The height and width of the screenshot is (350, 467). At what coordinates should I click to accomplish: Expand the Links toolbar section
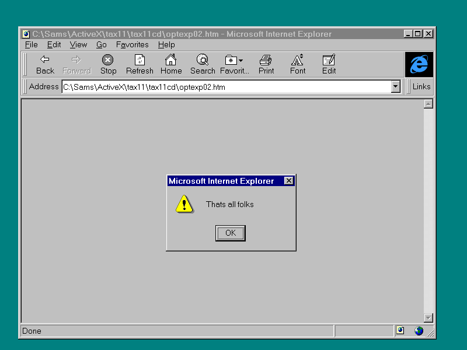[x=421, y=87]
